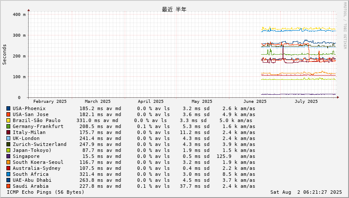Click the Saudi Arabia legend swatch
This screenshot has height=198, width=349.
8,186
